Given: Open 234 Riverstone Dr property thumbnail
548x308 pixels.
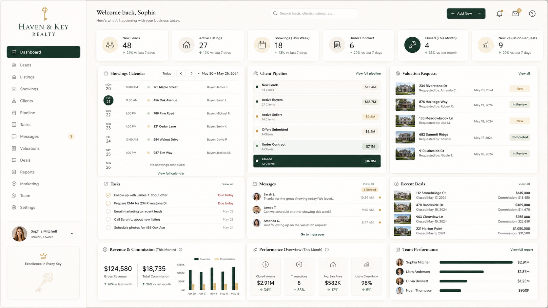Looking at the screenshot, I should [405, 88].
